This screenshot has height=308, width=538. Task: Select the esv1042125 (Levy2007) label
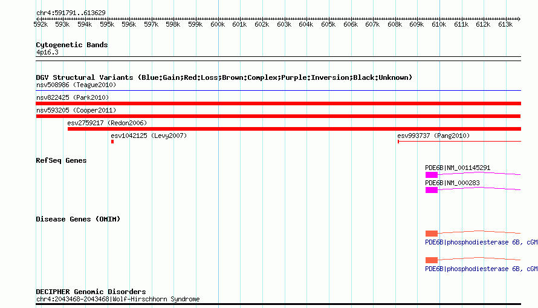(149, 136)
